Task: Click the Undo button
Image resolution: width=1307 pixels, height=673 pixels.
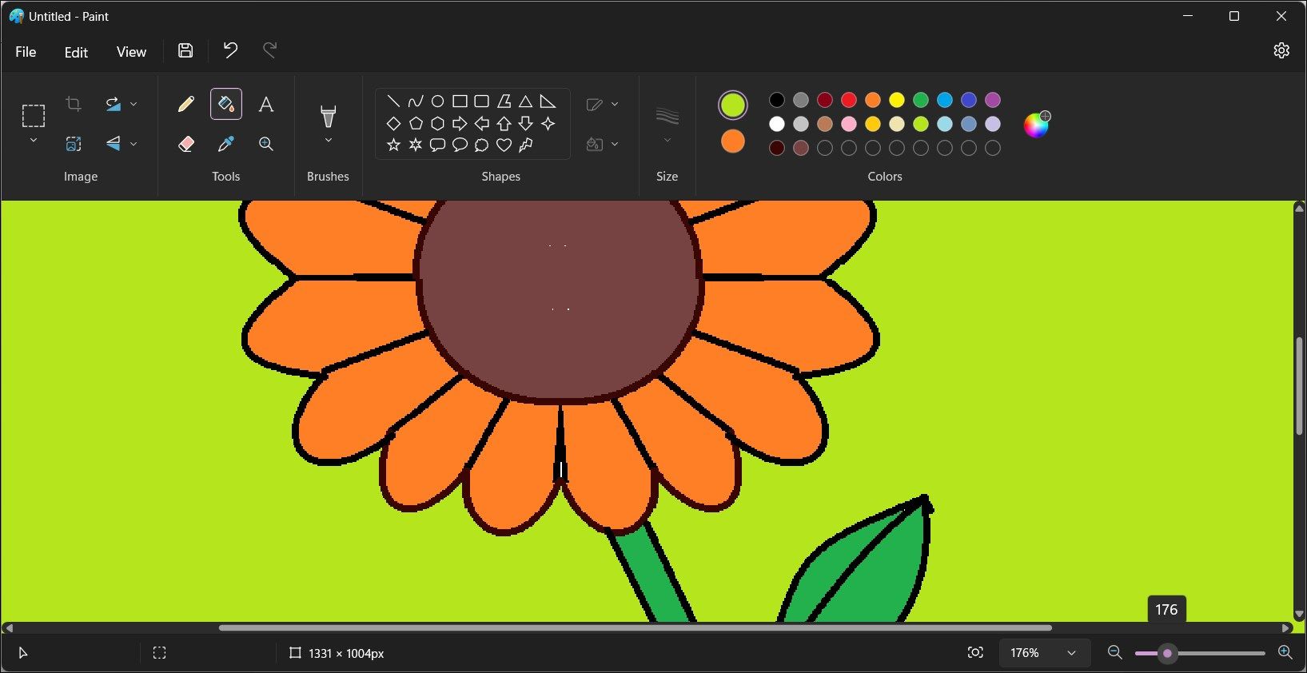Action: click(230, 51)
